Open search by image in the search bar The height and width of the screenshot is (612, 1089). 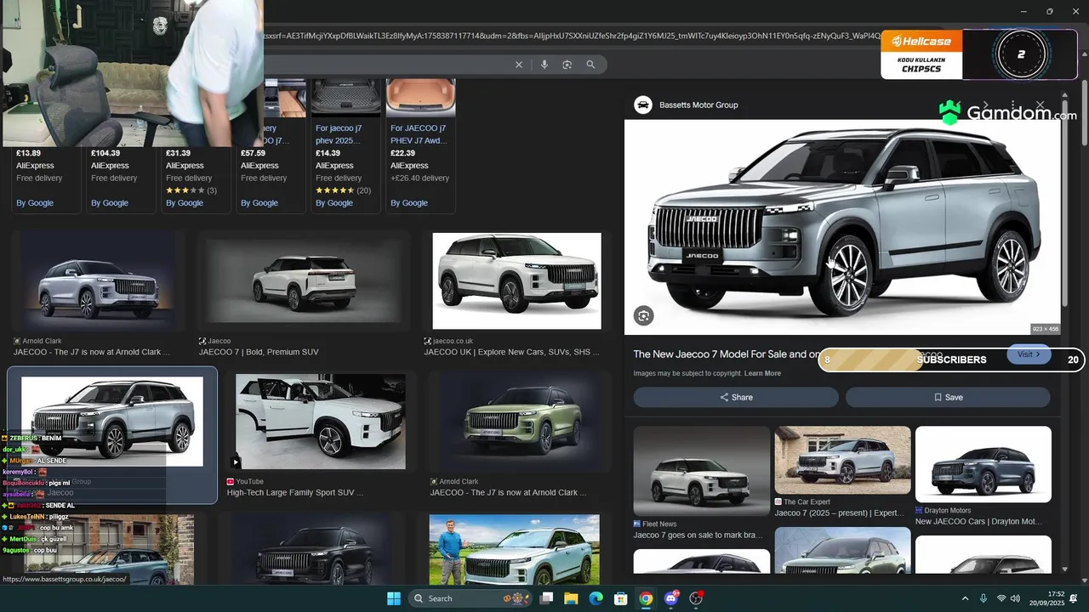click(567, 65)
